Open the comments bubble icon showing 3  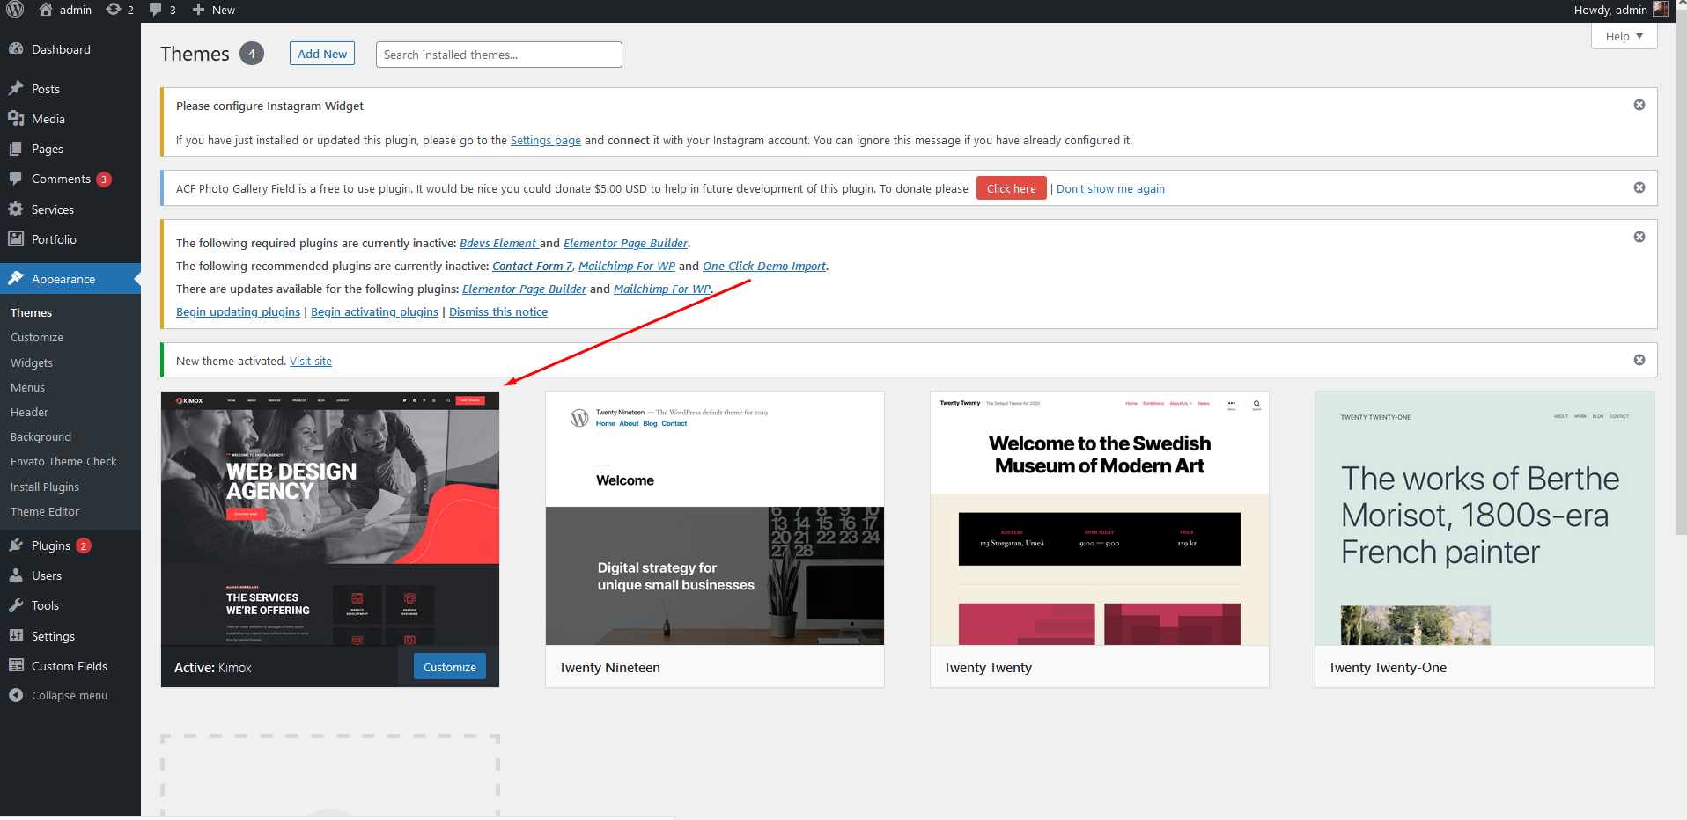[156, 10]
